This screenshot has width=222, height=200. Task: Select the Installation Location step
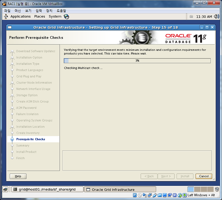pyautogui.click(x=30, y=127)
